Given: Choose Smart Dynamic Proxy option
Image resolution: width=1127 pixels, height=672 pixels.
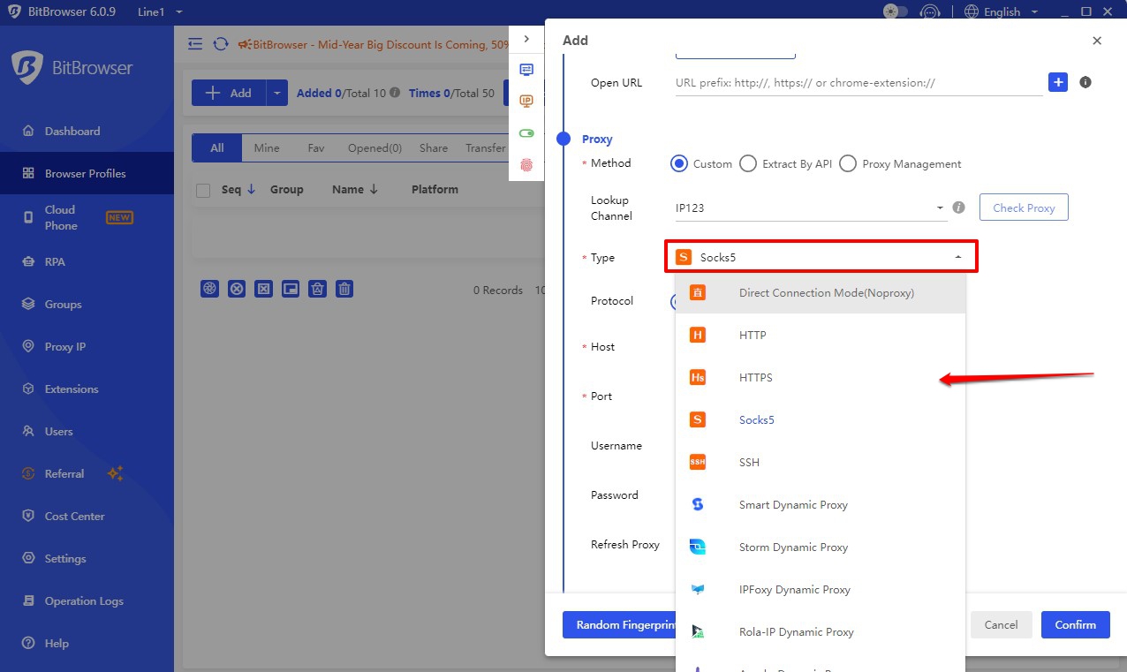Looking at the screenshot, I should tap(821, 504).
